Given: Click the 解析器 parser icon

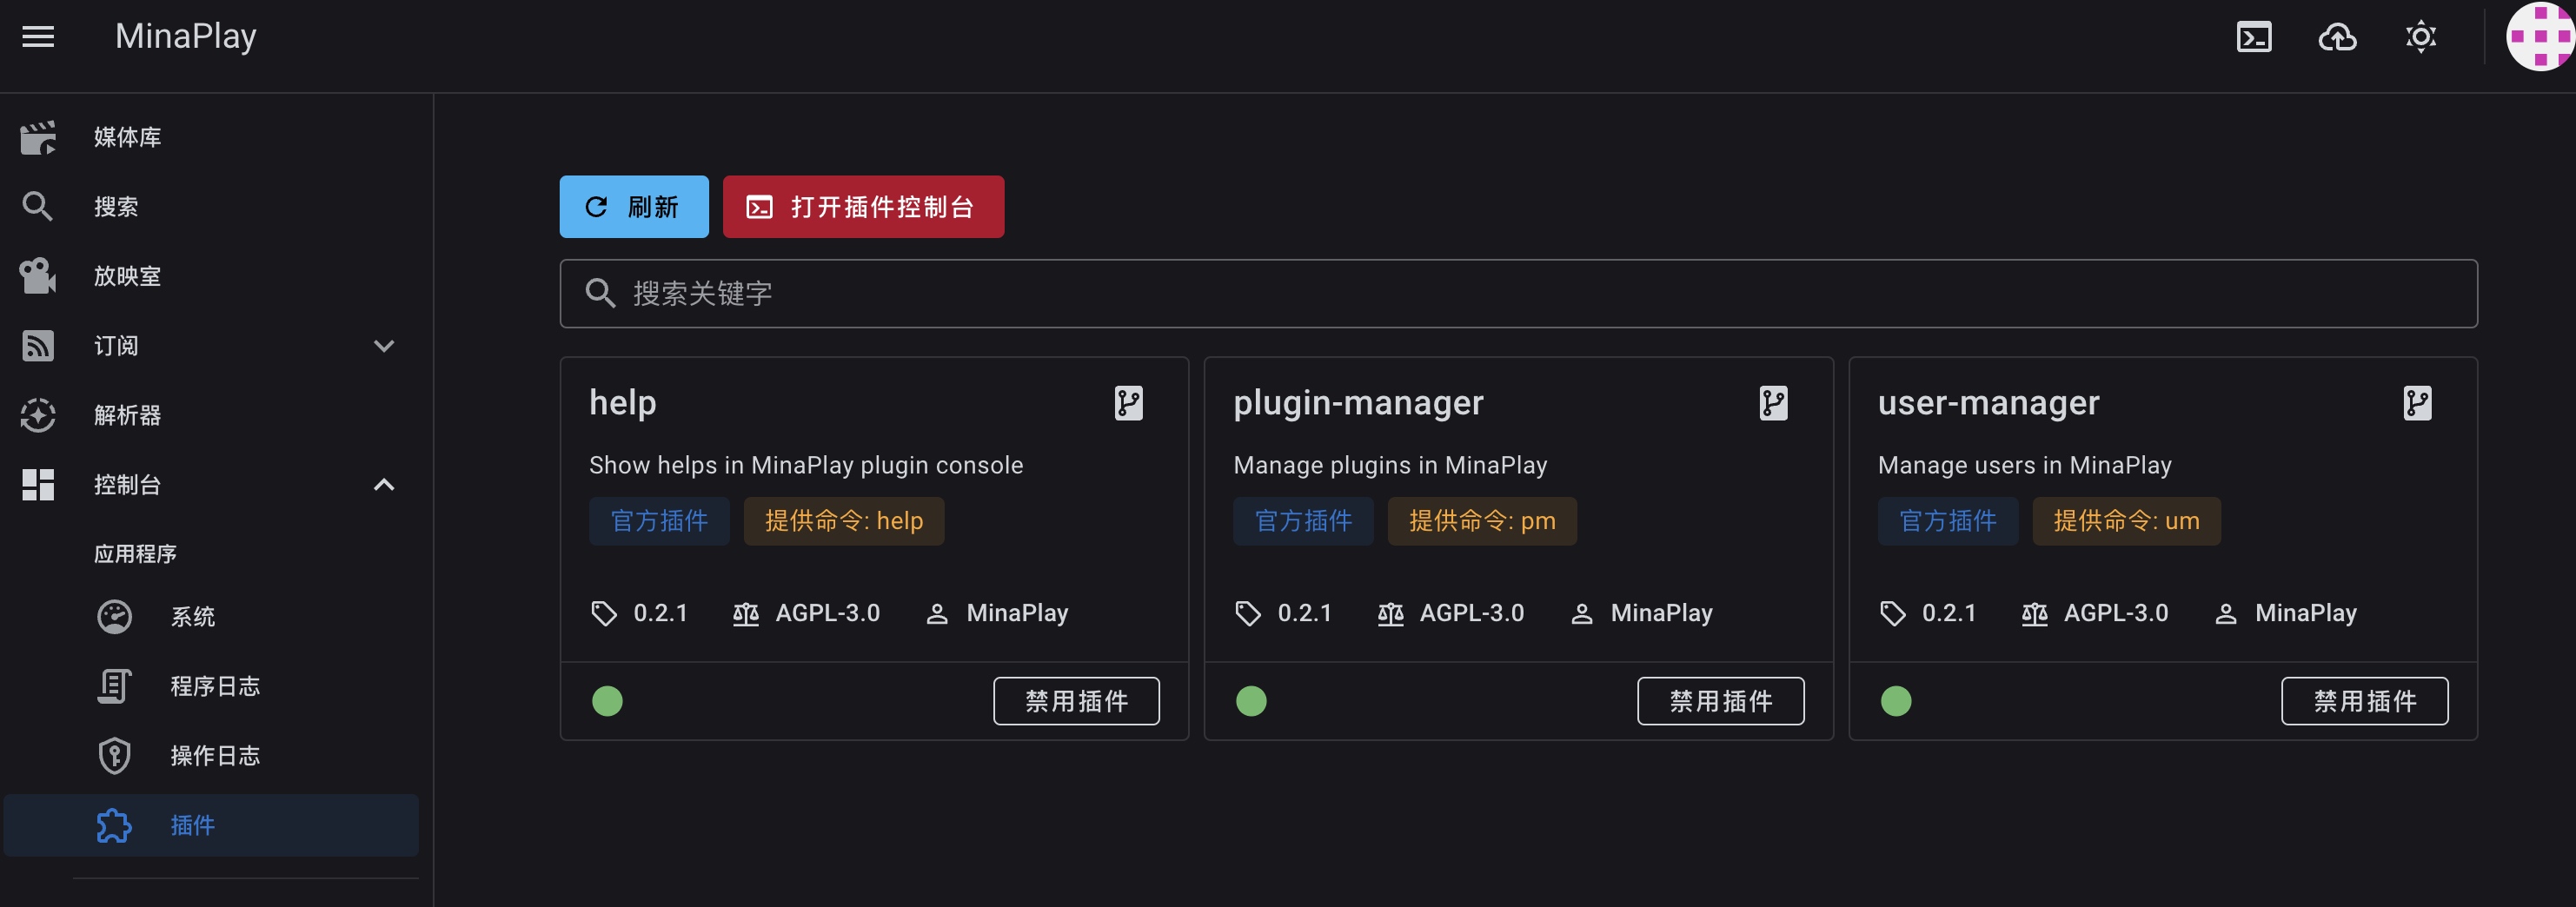Looking at the screenshot, I should pos(37,414).
